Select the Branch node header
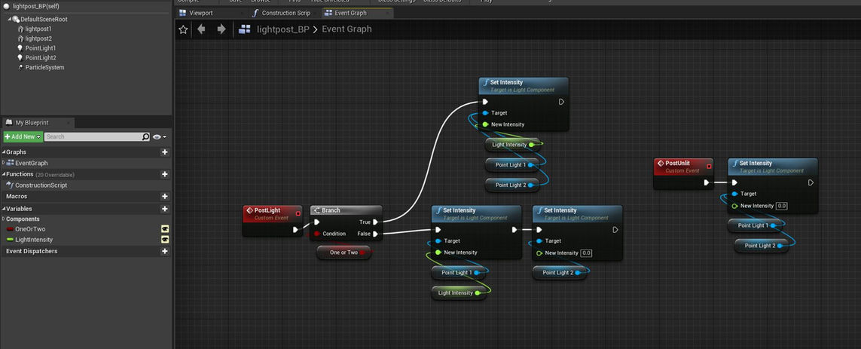Viewport: 861px width, 349px height. (x=346, y=210)
